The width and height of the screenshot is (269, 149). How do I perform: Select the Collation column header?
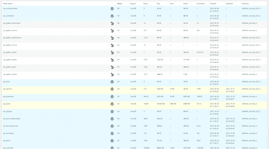(245, 4)
